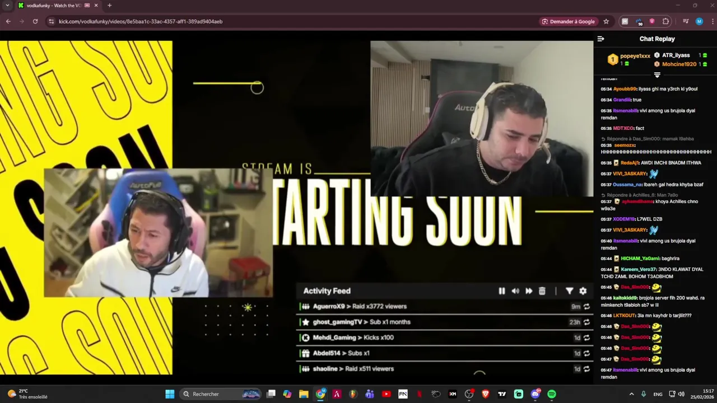
Task: Replay the shaoline raid alert
Action: point(586,369)
